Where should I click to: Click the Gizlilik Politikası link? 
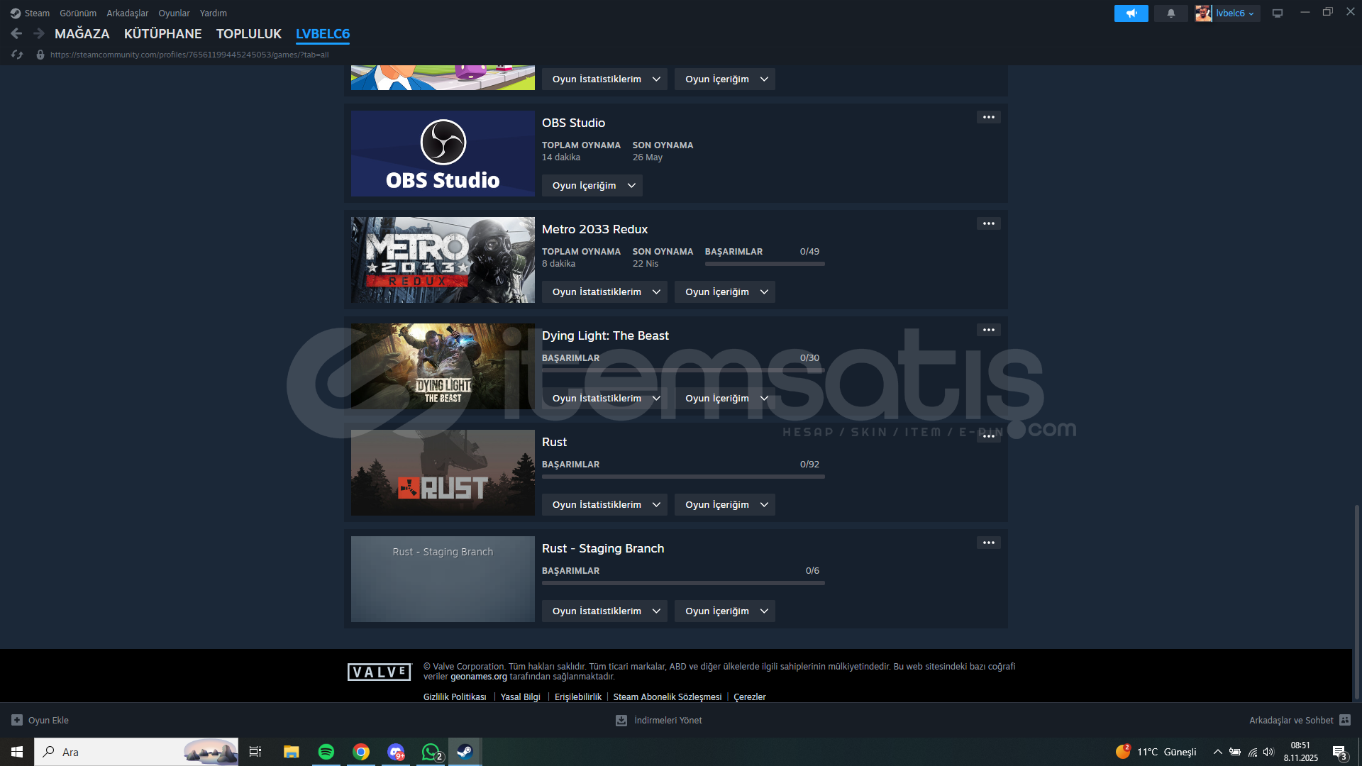coord(455,696)
